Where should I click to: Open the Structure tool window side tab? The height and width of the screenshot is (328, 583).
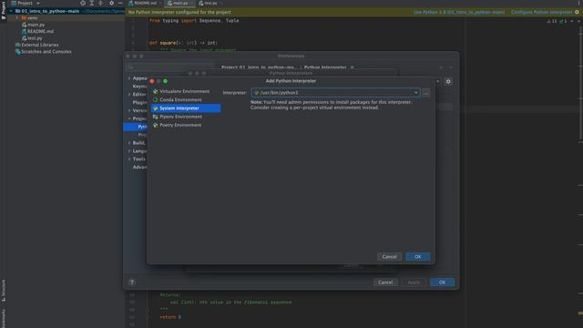(4, 291)
